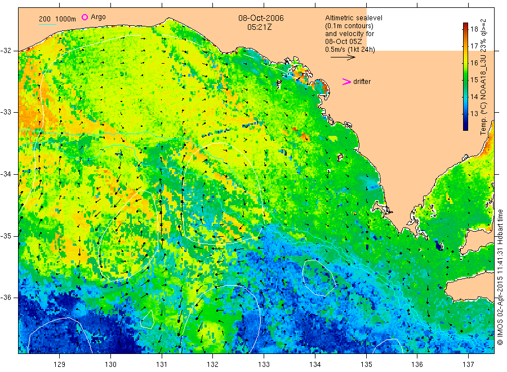Click the 13 degree color bar label
The image size is (507, 372).
tap(474, 113)
